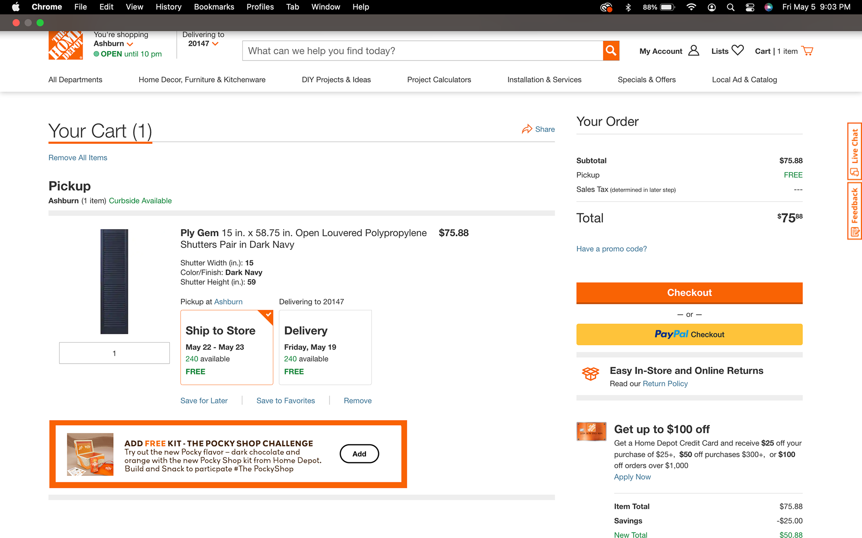The width and height of the screenshot is (862, 538).
Task: Open the Live Chat side tab
Action: click(x=854, y=151)
